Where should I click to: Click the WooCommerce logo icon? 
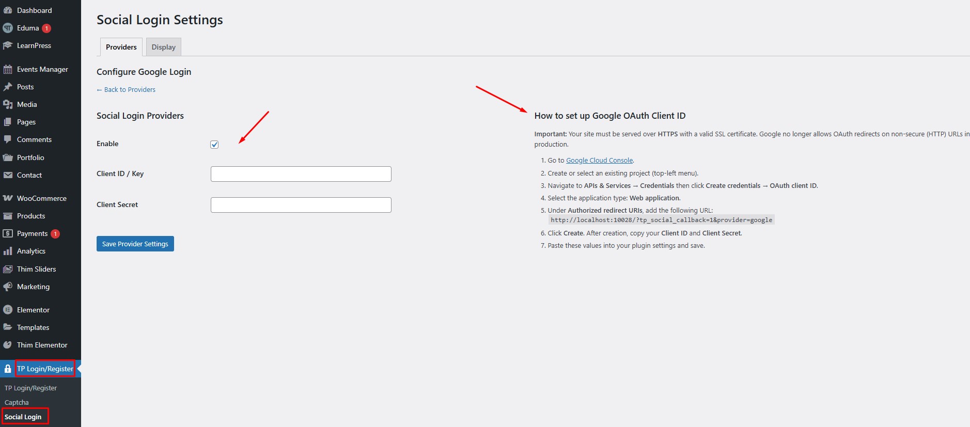click(x=8, y=198)
